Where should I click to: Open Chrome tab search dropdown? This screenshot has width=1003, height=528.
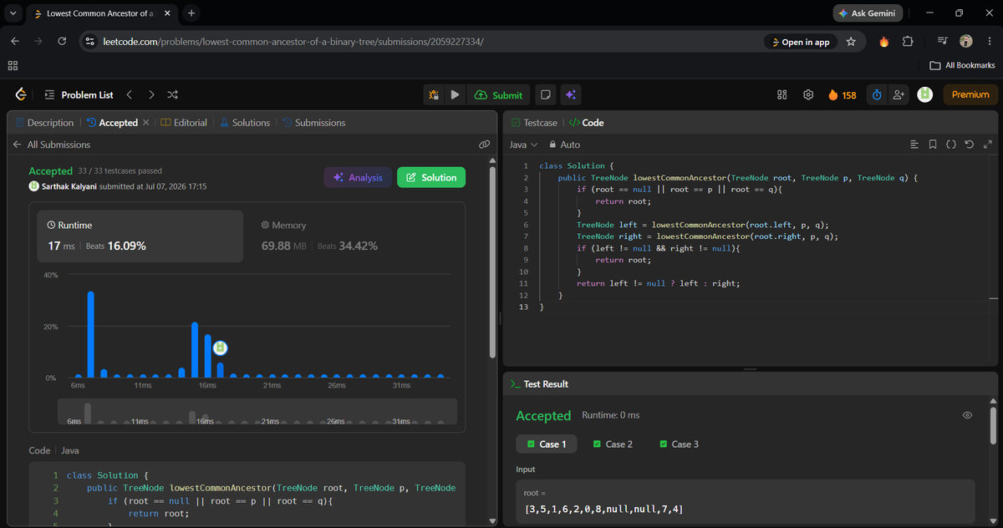coord(13,13)
